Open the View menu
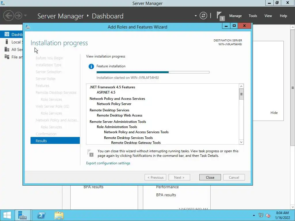This screenshot has height=221, width=295. pyautogui.click(x=268, y=16)
